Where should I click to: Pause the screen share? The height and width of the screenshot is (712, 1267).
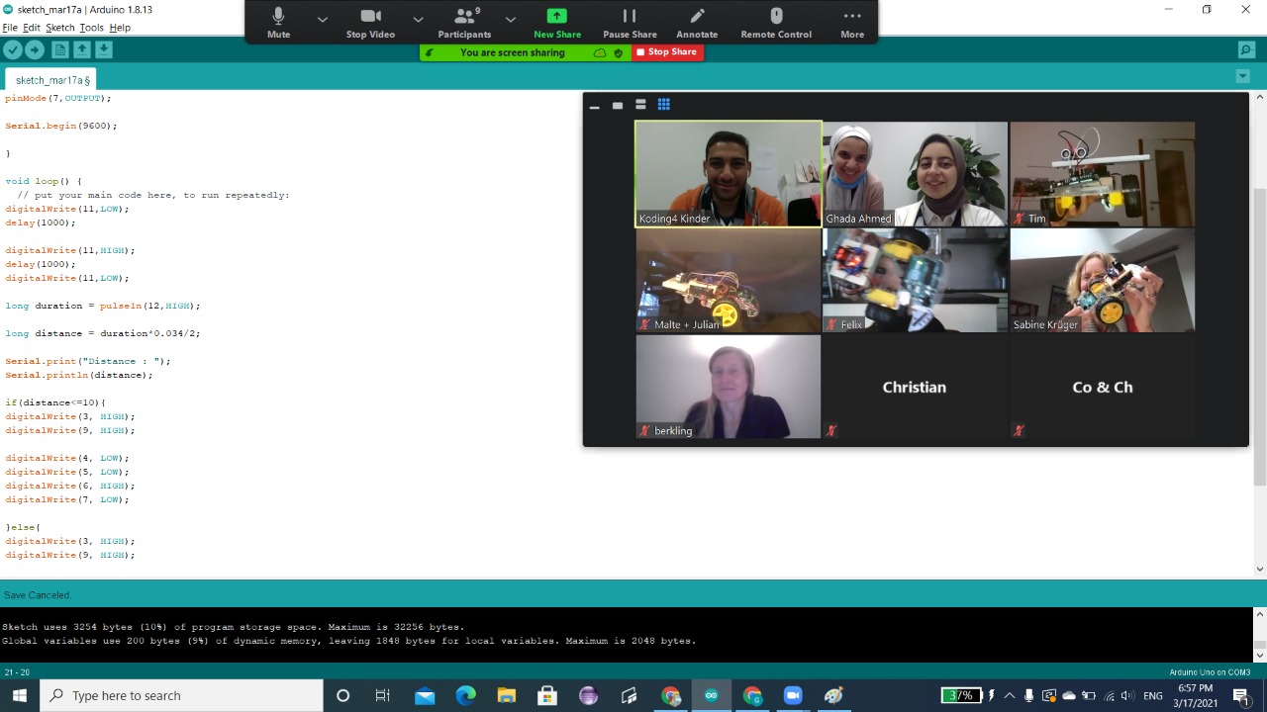[x=630, y=23]
